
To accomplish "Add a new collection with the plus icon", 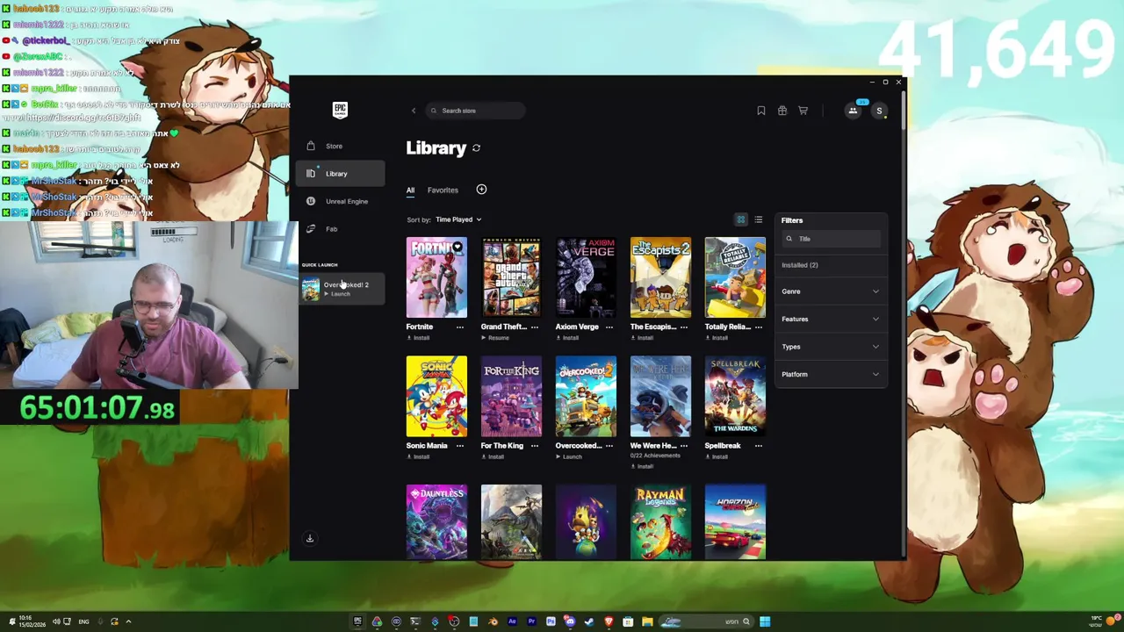I will (x=481, y=190).
